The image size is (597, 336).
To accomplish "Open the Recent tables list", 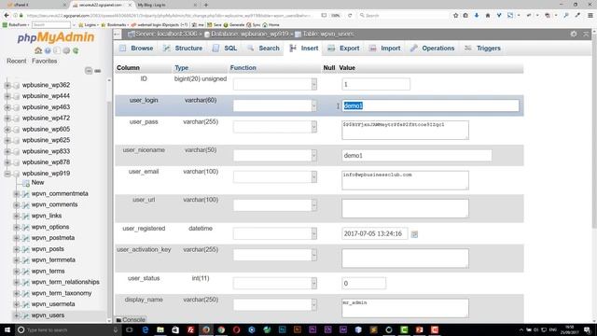I will click(x=17, y=61).
